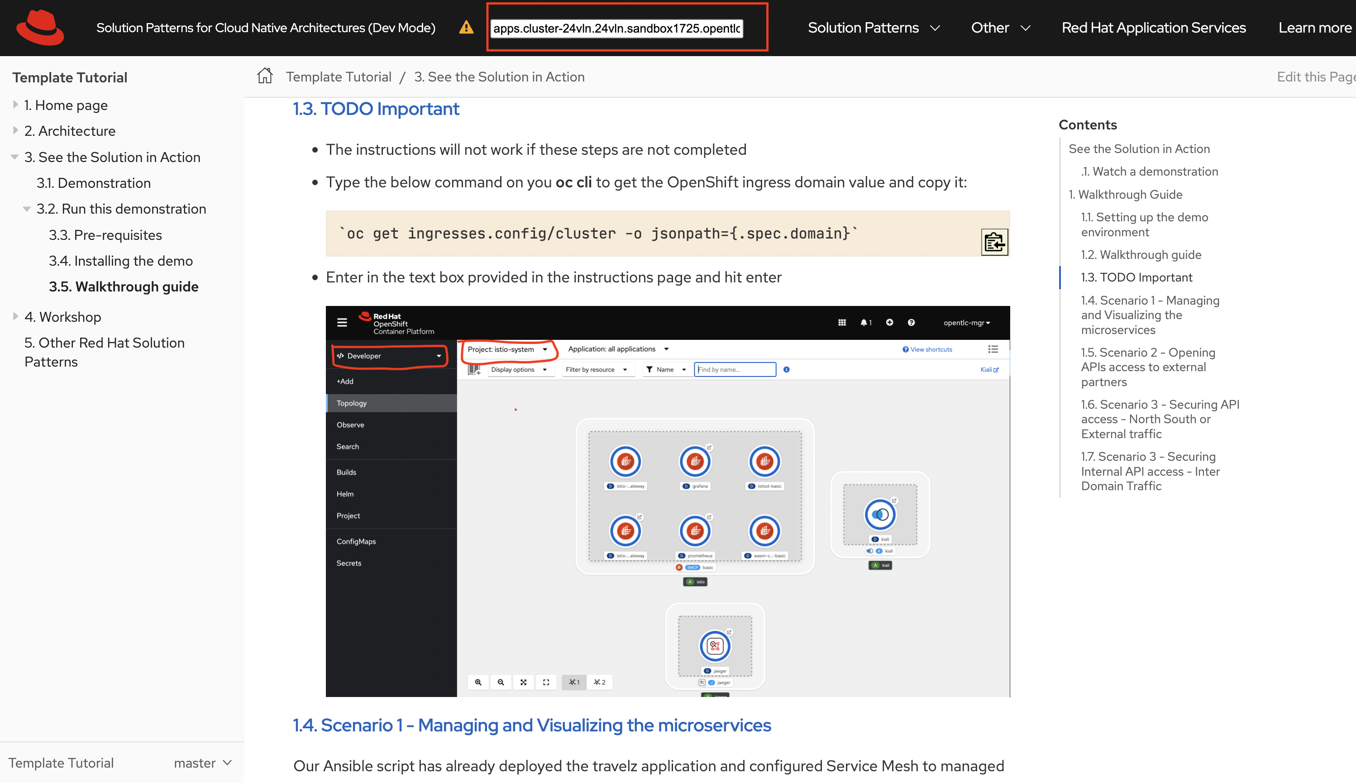This screenshot has height=783, width=1356.
Task: Click the yellow warning triangle icon
Action: pyautogui.click(x=466, y=28)
